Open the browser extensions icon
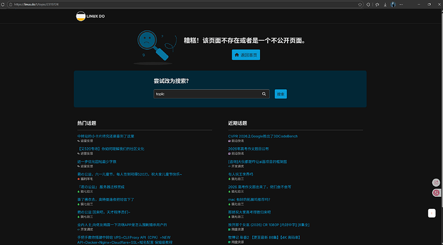The height and width of the screenshot is (245, 443). [368, 5]
